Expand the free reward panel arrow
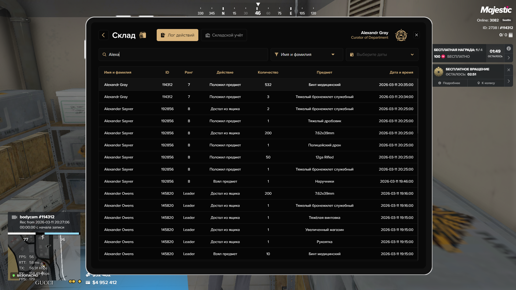The height and width of the screenshot is (290, 516). (508, 58)
